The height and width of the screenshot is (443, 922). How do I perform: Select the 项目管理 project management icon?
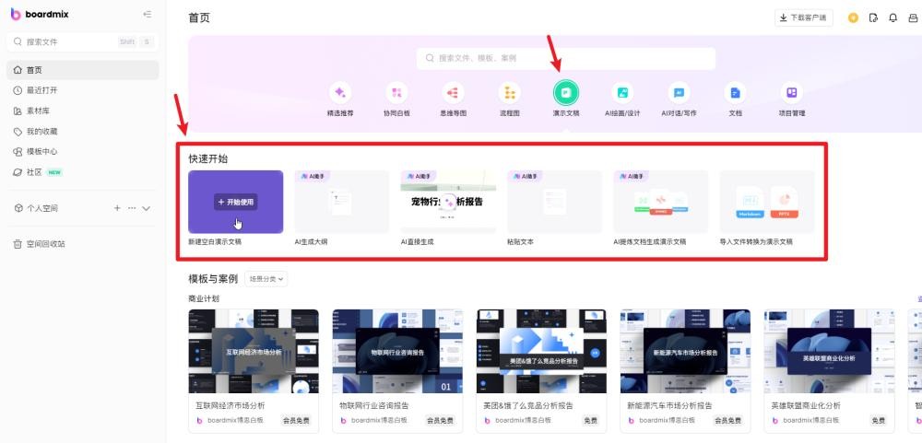tap(791, 93)
